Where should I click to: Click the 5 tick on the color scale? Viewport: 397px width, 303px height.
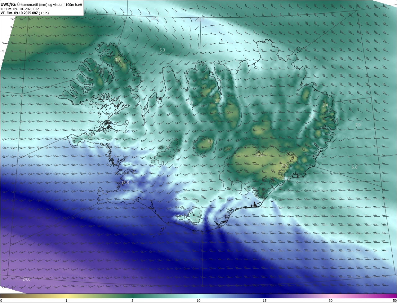132,301
